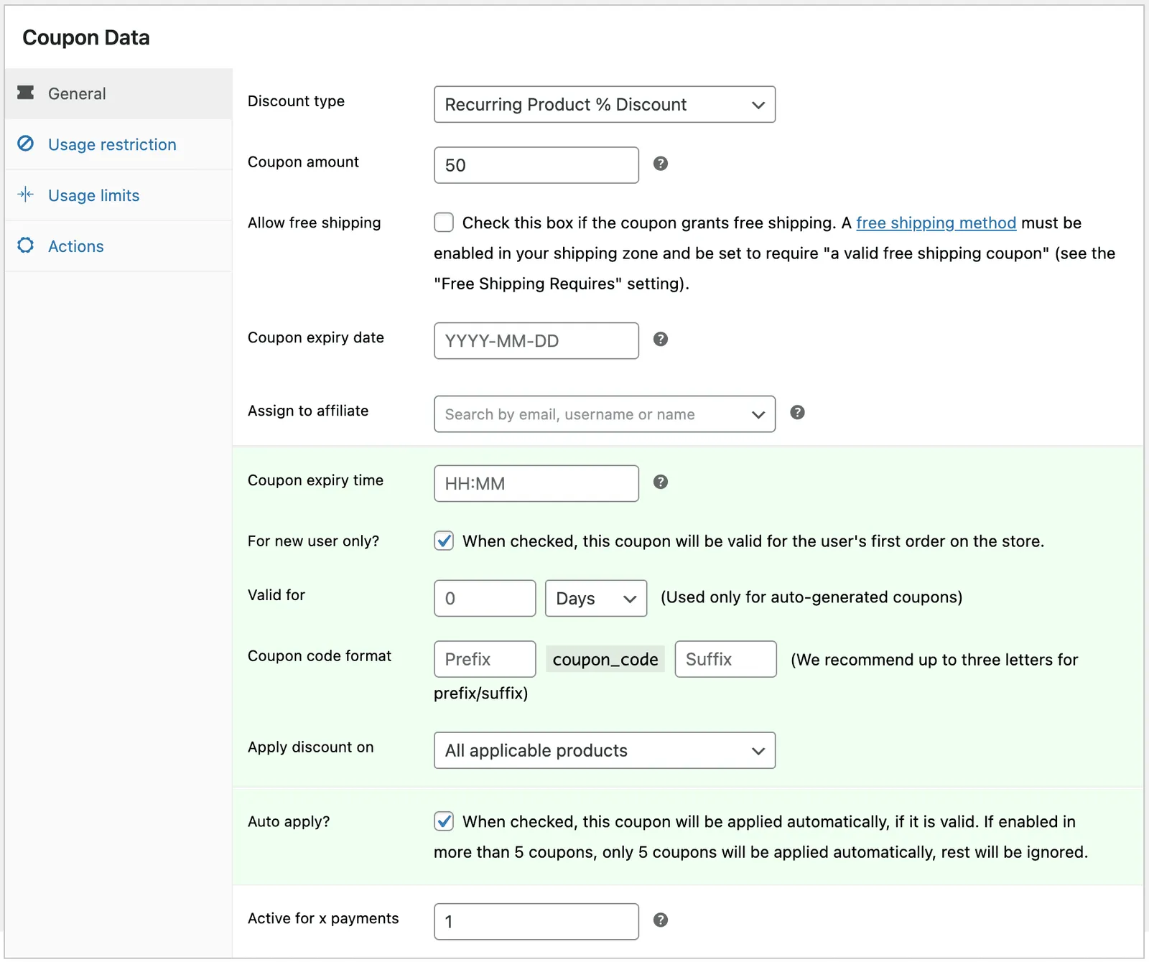Switch to the Usage restriction tab
This screenshot has width=1149, height=962.
[x=118, y=144]
